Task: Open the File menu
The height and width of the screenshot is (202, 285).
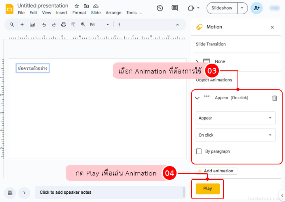Action: coord(21,13)
